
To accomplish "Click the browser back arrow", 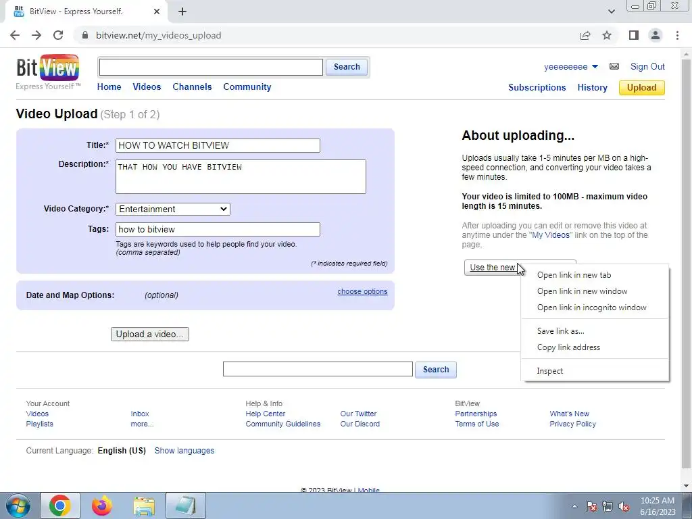I will pos(15,35).
